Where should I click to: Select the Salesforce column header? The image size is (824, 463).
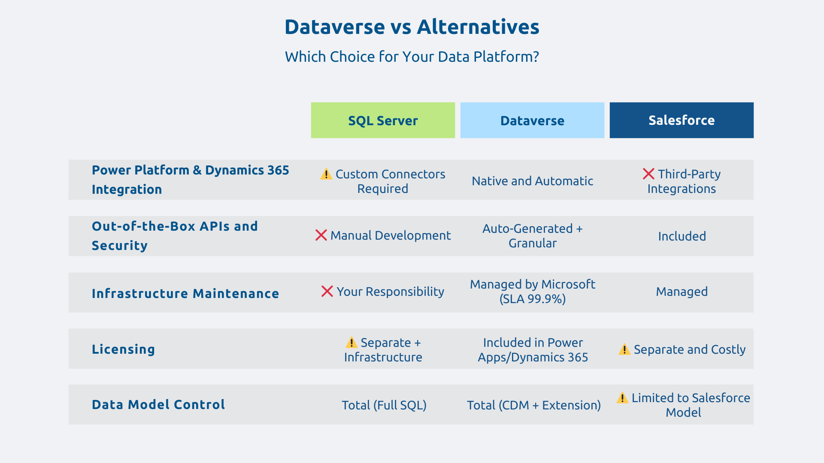[x=681, y=120]
